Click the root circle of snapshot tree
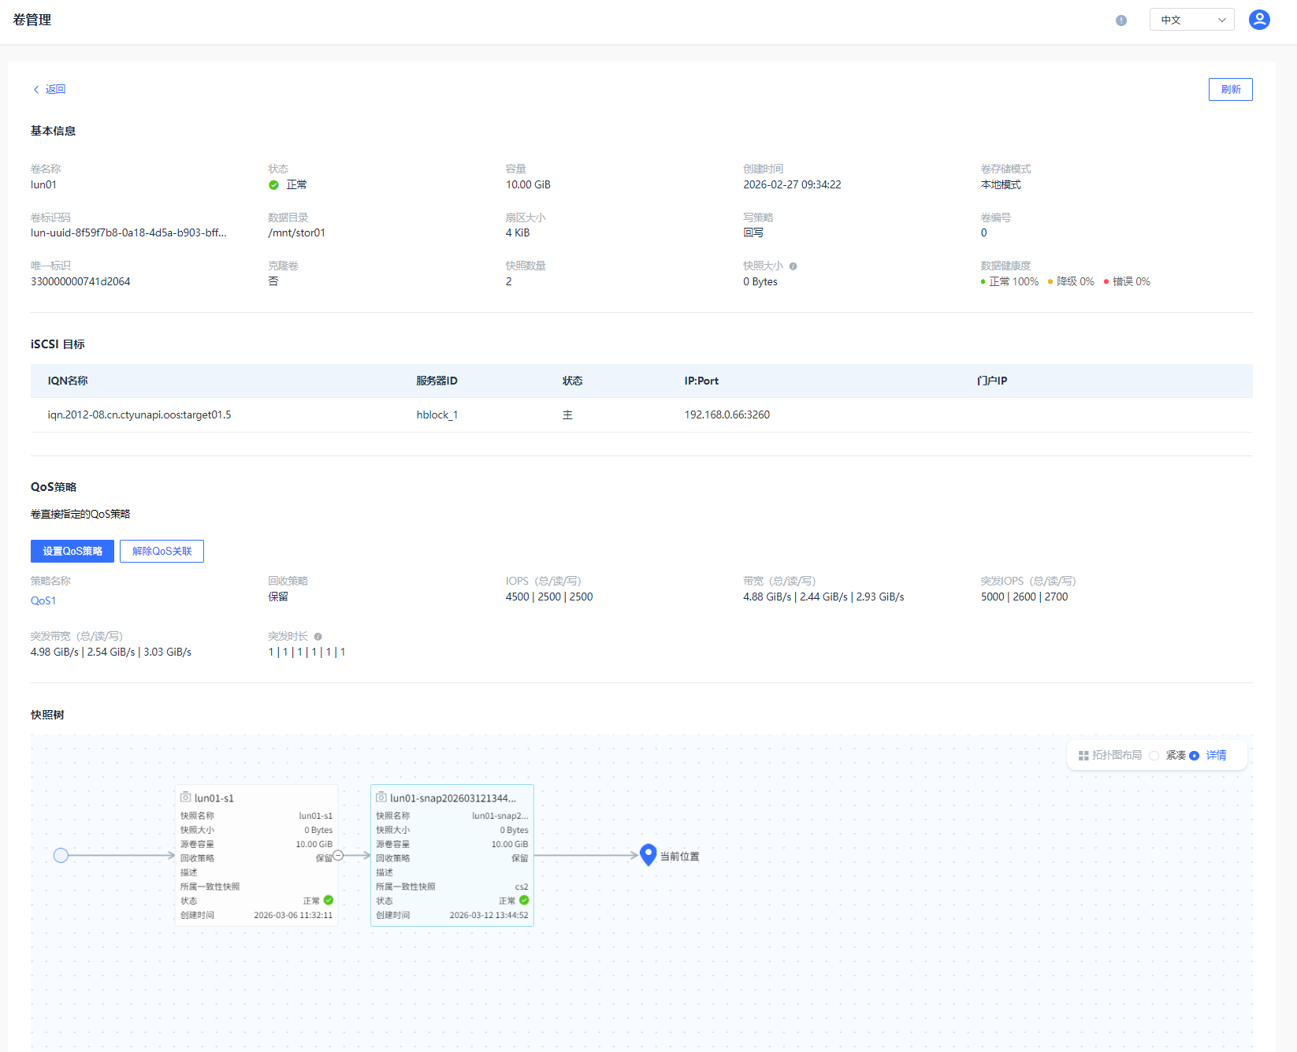This screenshot has width=1297, height=1052. 61,855
